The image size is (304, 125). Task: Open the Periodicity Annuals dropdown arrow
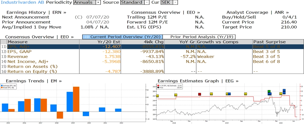tap(99, 2)
